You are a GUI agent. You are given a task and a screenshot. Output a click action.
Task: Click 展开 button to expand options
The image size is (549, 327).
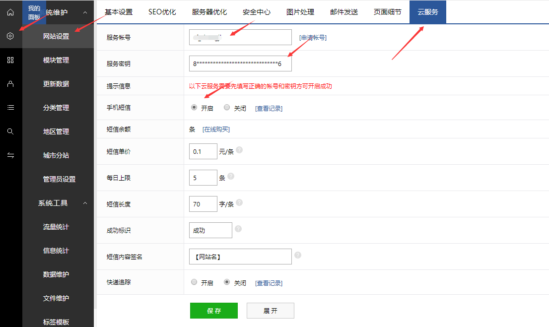270,311
